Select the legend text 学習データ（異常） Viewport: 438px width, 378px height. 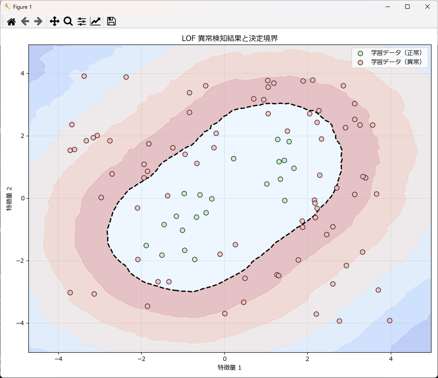(396, 62)
